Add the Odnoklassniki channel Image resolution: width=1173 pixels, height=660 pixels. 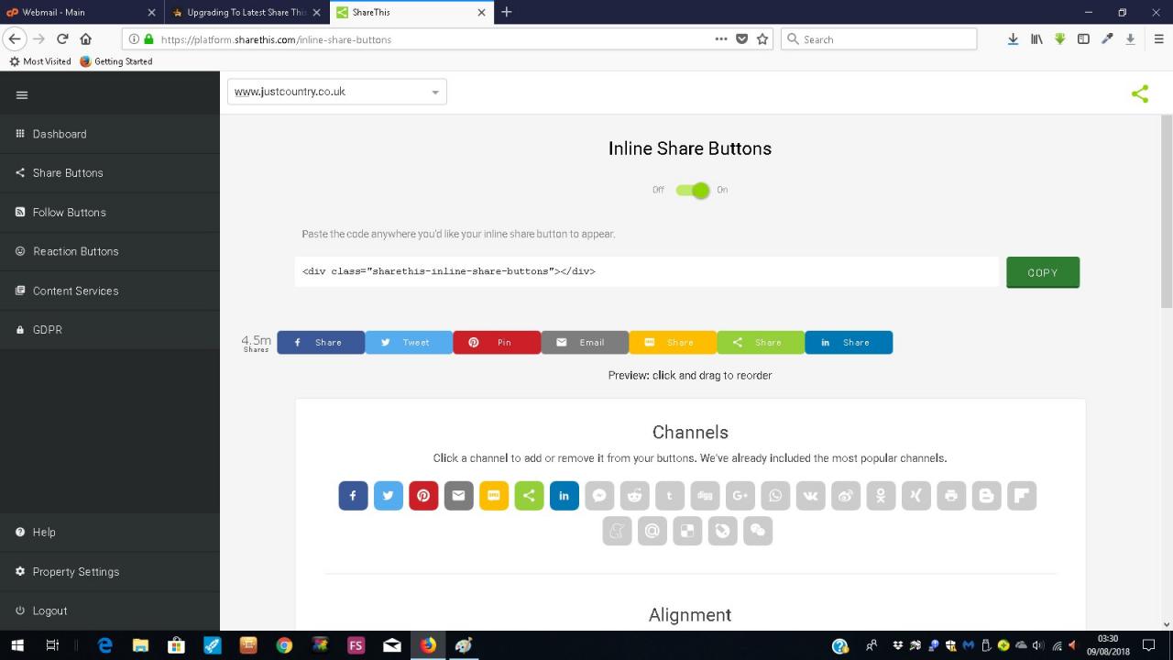(881, 496)
